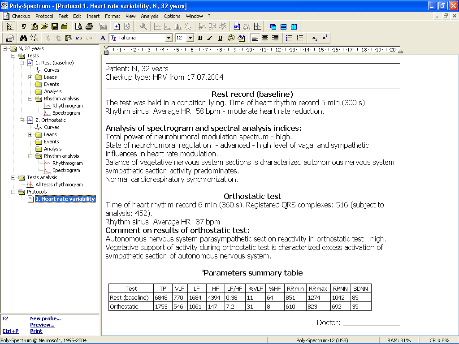Click the F2 shortcut link
This screenshot has height=344, width=459.
click(x=5, y=318)
